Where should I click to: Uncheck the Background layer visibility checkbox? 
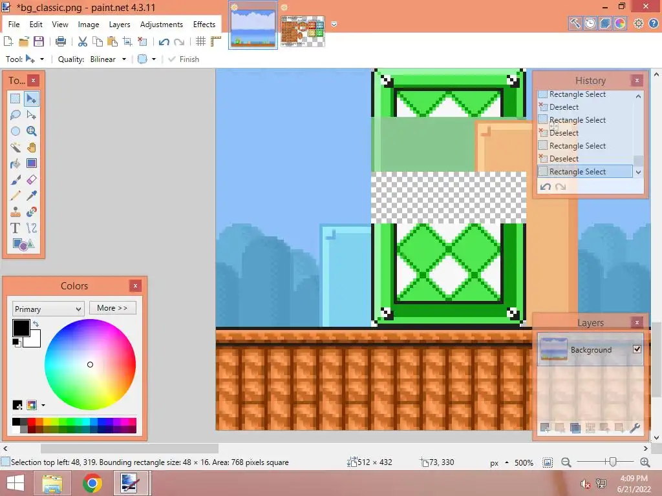(x=637, y=349)
